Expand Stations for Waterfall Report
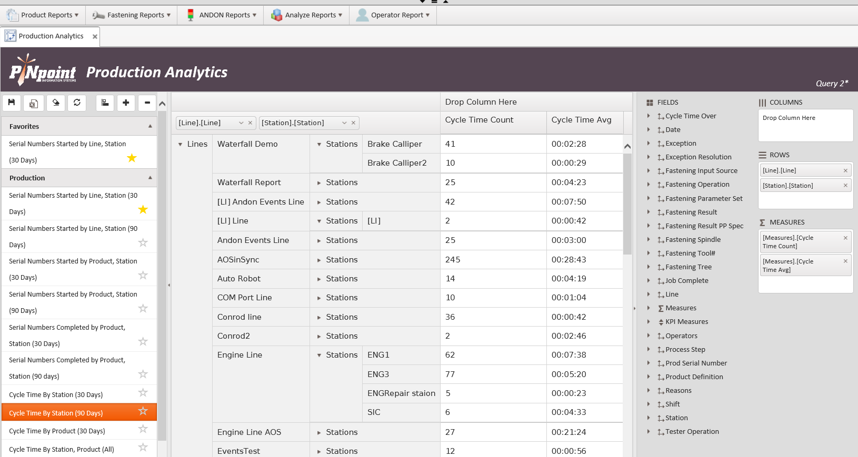The height and width of the screenshot is (457, 858). (319, 183)
